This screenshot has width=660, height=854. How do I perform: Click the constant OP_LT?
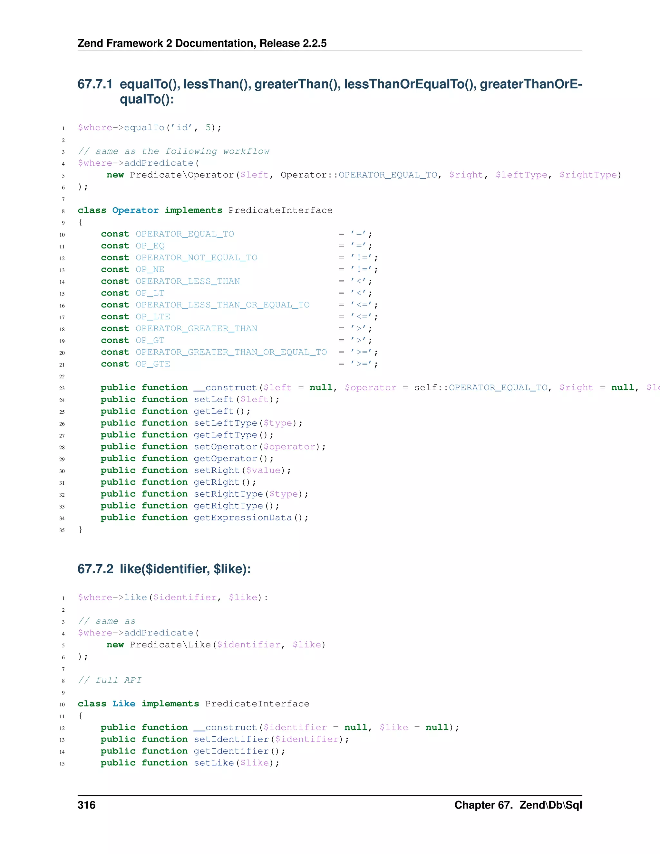pos(150,293)
